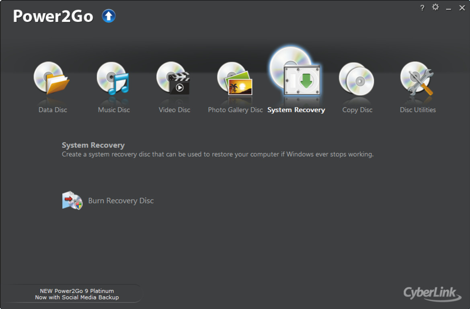Click the blue upgrade arrow beside Power2Go
This screenshot has height=309, width=470.
pos(109,16)
